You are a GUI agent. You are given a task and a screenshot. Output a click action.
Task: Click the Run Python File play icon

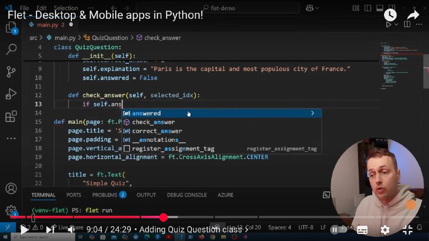pos(388,24)
